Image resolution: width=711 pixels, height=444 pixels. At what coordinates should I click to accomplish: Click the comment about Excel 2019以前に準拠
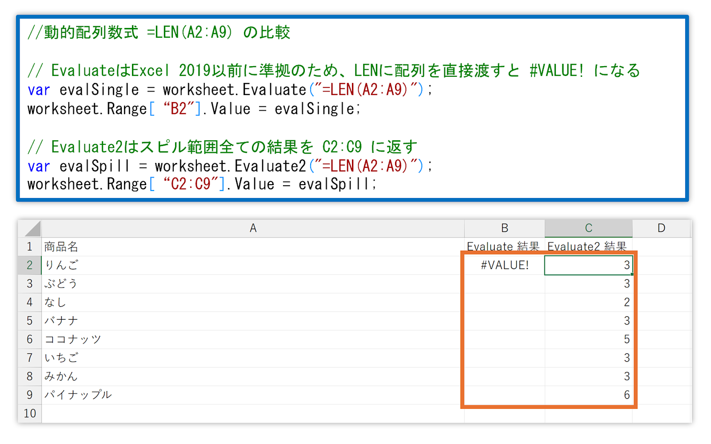click(334, 71)
